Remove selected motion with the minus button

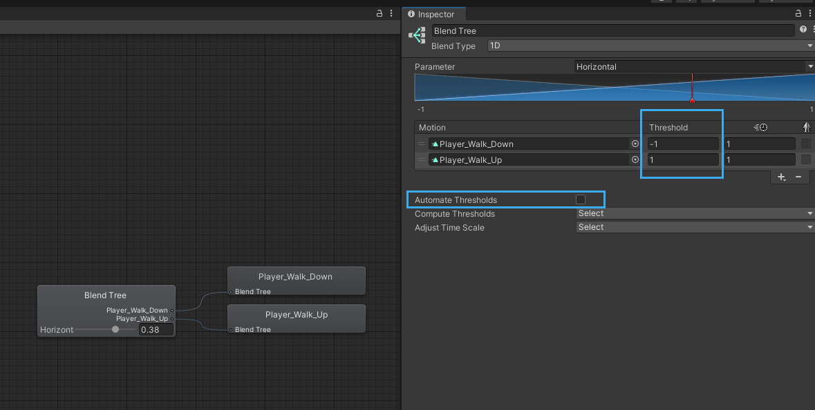798,177
